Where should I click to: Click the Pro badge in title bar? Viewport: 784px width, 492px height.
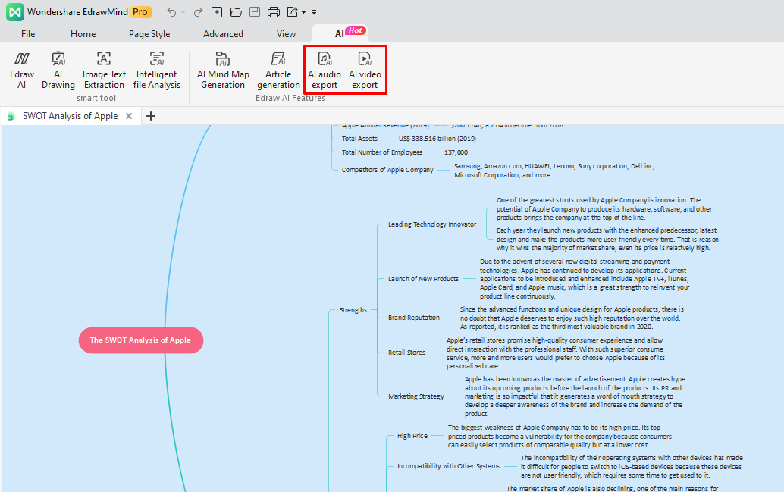(140, 12)
